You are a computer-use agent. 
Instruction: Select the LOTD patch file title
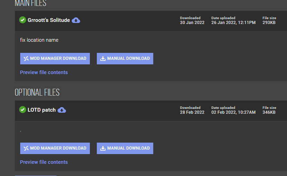pyautogui.click(x=41, y=110)
